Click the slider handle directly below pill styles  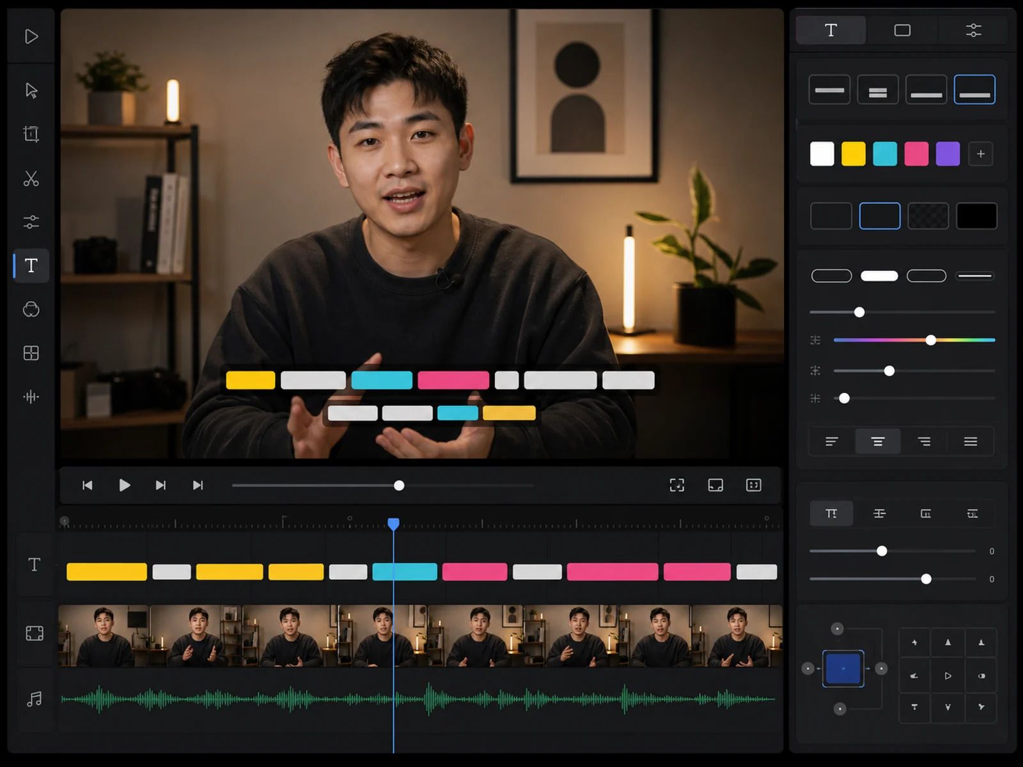click(x=859, y=312)
